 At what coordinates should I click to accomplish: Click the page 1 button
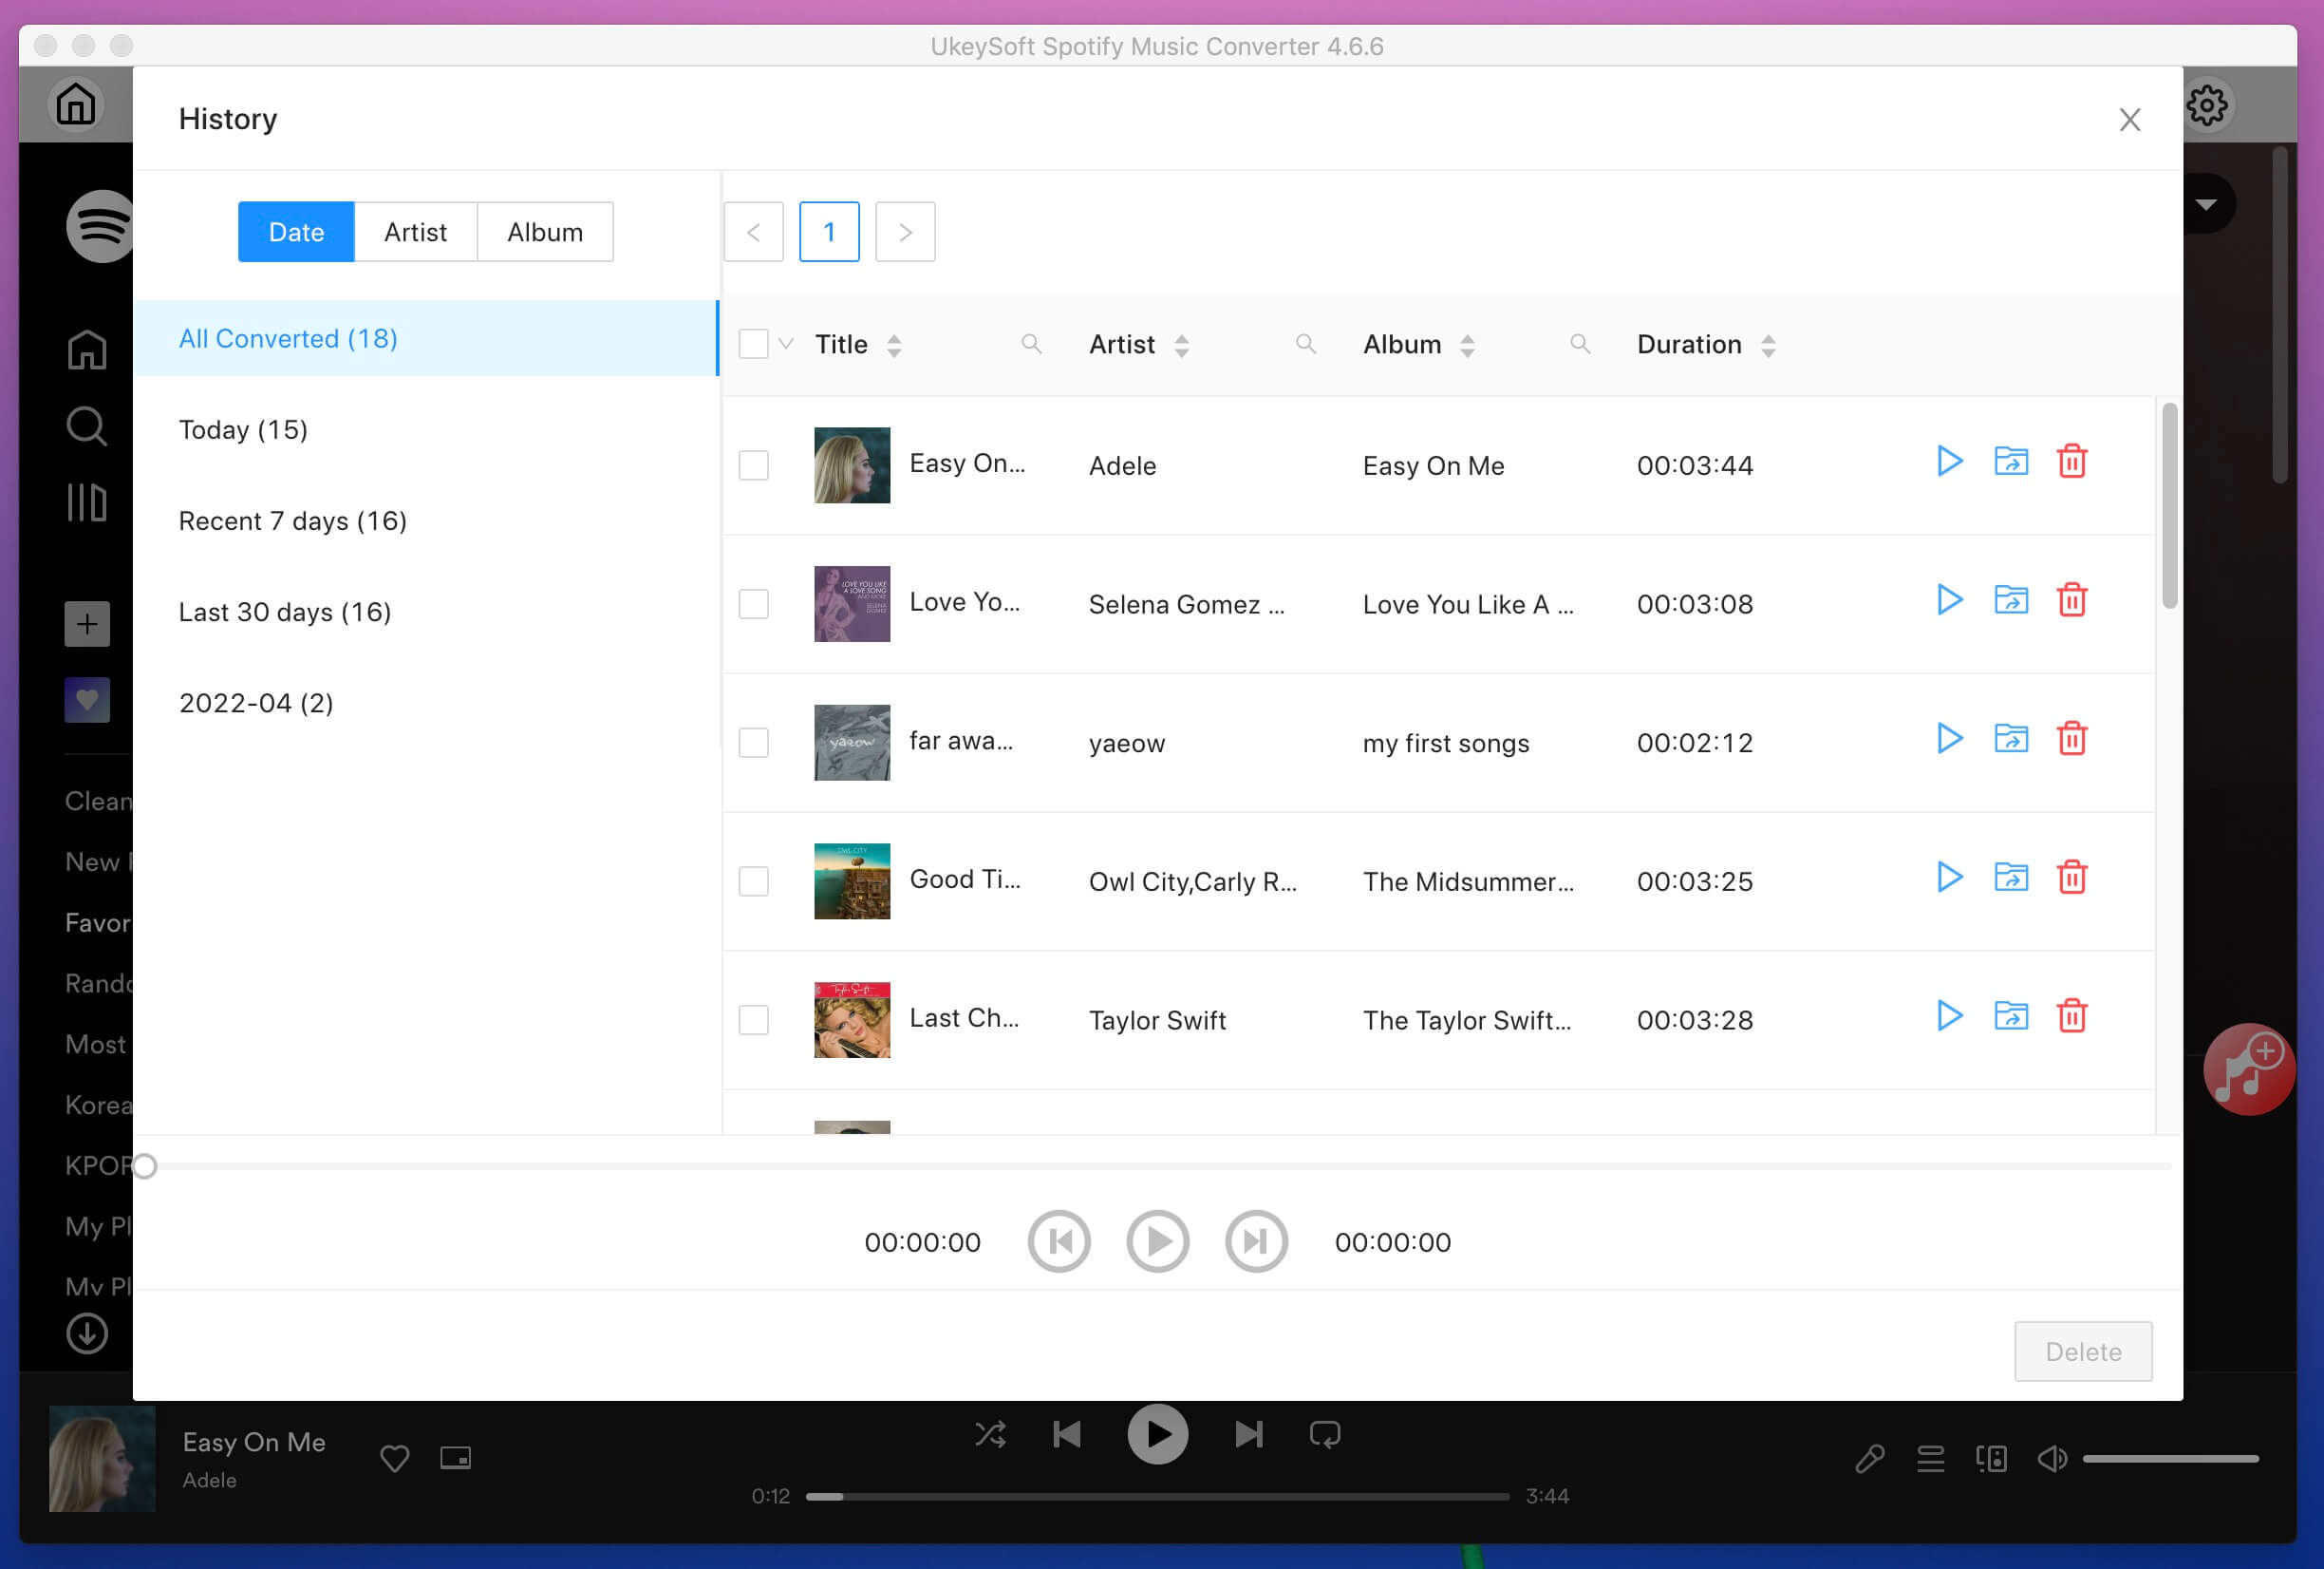[829, 232]
